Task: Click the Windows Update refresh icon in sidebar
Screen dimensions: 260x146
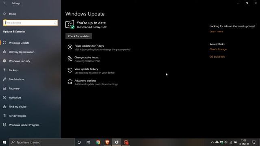Action: (x=4, y=43)
